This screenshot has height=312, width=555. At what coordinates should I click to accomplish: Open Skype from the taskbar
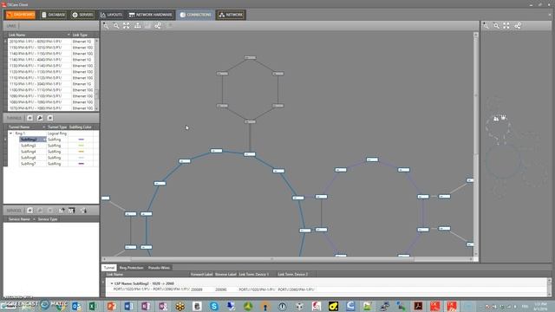coord(214,306)
